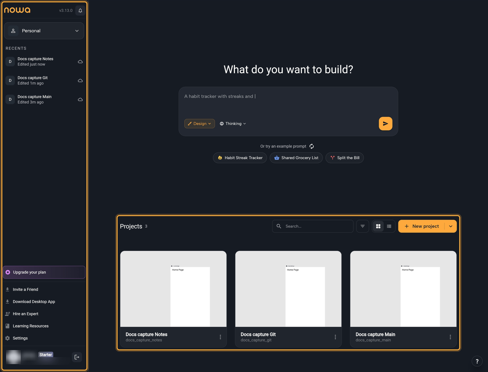This screenshot has width=488, height=372.
Task: Open the notifications bell
Action: pyautogui.click(x=80, y=10)
